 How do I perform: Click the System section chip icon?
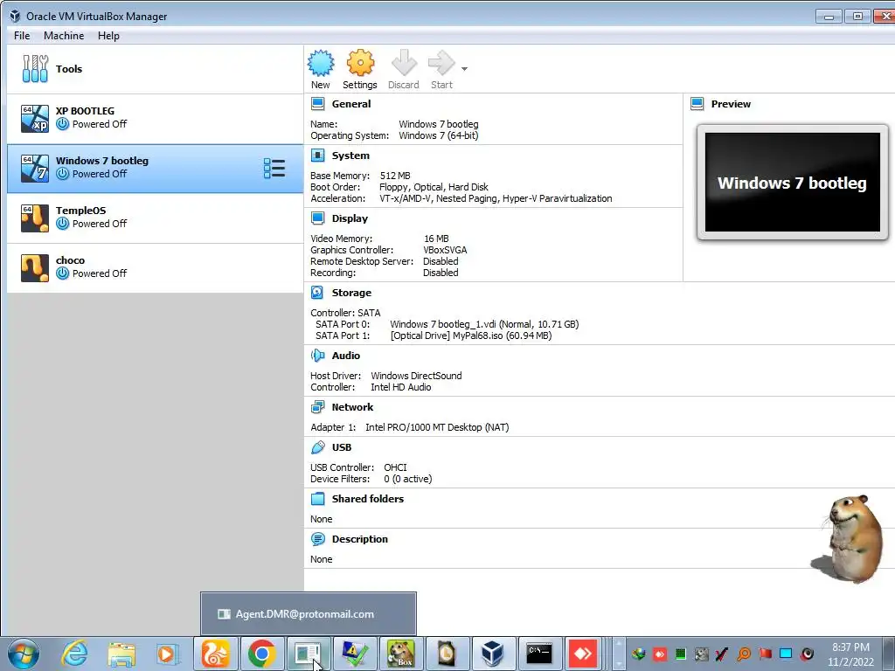[x=317, y=156]
